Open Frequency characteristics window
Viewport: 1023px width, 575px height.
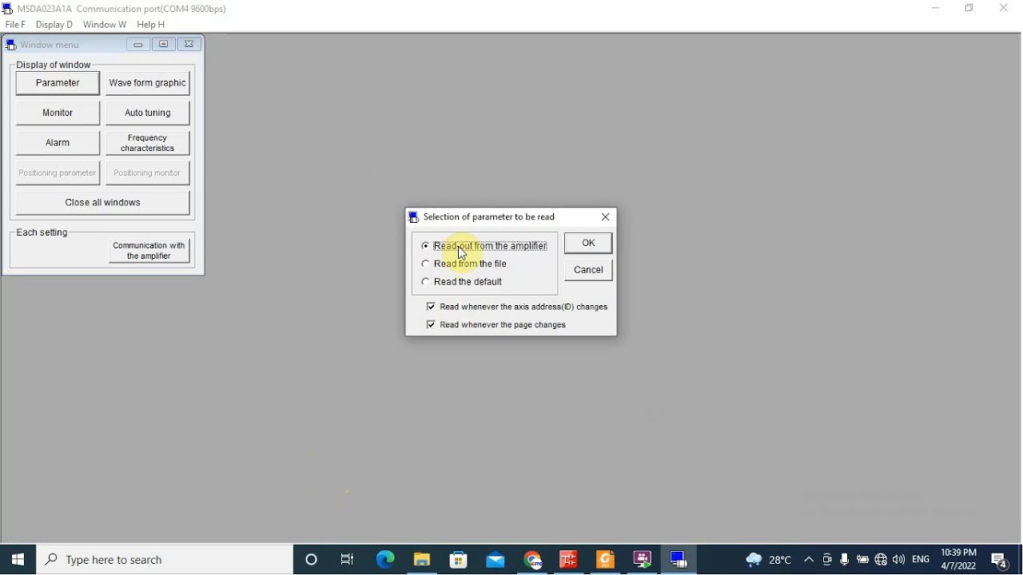click(148, 143)
